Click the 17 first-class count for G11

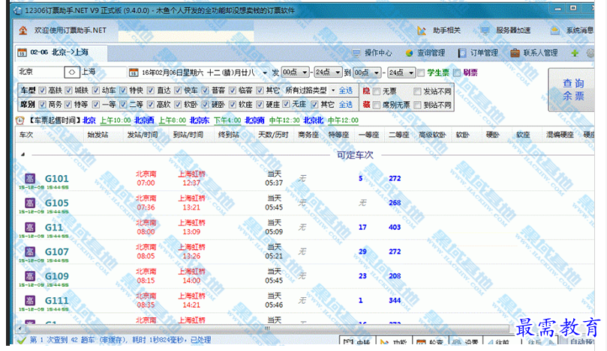362,227
